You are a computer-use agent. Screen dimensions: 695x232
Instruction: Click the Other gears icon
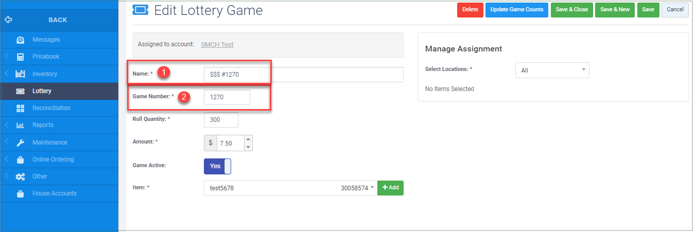[21, 176]
